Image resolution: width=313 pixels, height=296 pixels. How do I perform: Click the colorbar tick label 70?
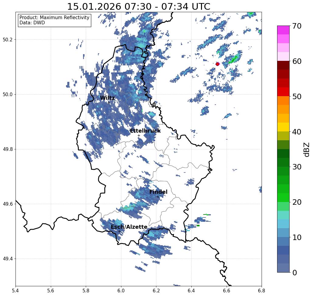point(297,26)
